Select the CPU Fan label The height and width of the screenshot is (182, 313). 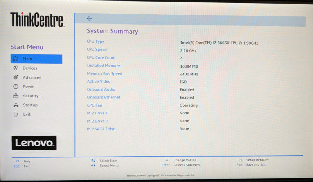pos(94,105)
